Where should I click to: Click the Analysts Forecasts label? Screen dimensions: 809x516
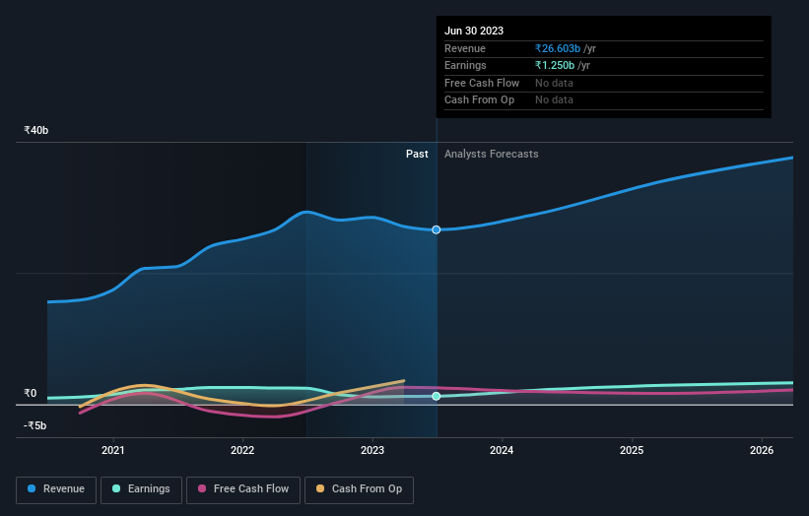(x=491, y=155)
